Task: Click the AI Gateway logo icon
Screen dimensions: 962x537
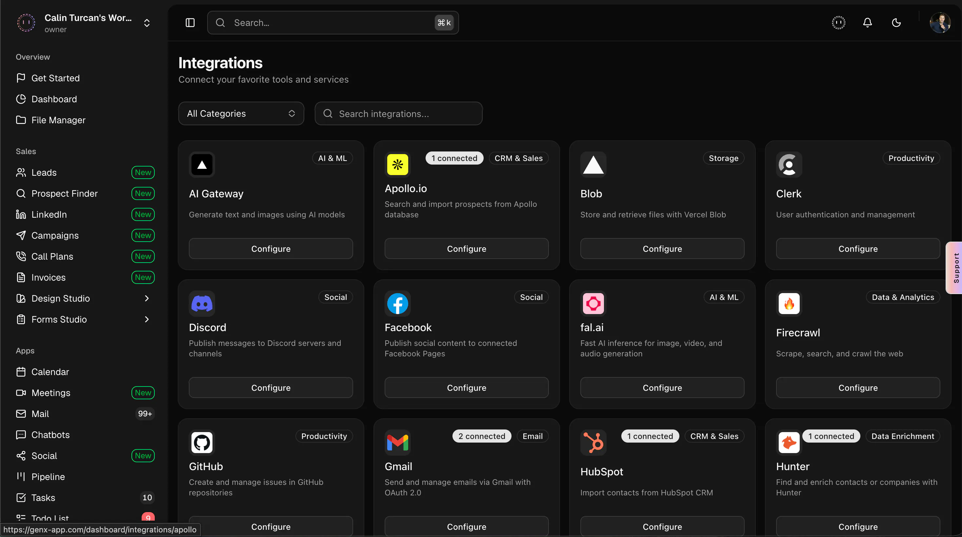Action: click(202, 164)
